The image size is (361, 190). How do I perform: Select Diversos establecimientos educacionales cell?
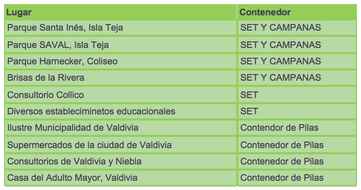(x=120, y=111)
